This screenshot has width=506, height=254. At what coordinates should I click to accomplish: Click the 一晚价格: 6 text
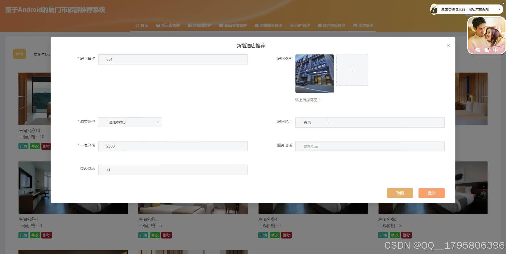(30, 226)
